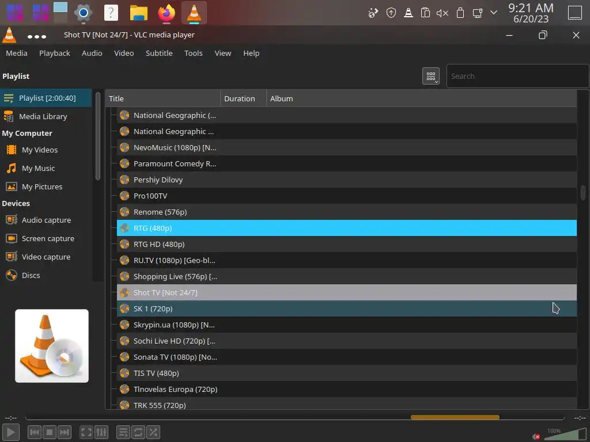Skip to previous media in playlist
590x442 pixels.
point(34,432)
